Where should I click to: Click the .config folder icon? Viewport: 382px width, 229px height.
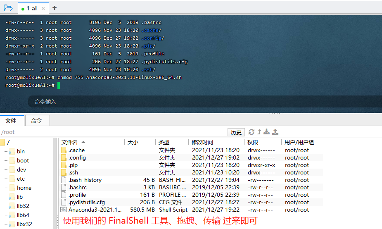(x=64, y=157)
